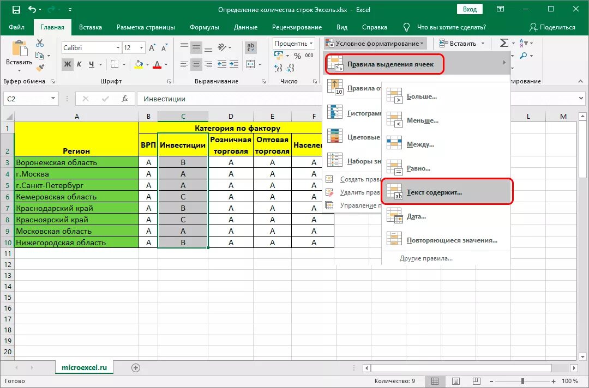The height and width of the screenshot is (388, 589).
Task: Increase the font size
Action: [x=152, y=47]
